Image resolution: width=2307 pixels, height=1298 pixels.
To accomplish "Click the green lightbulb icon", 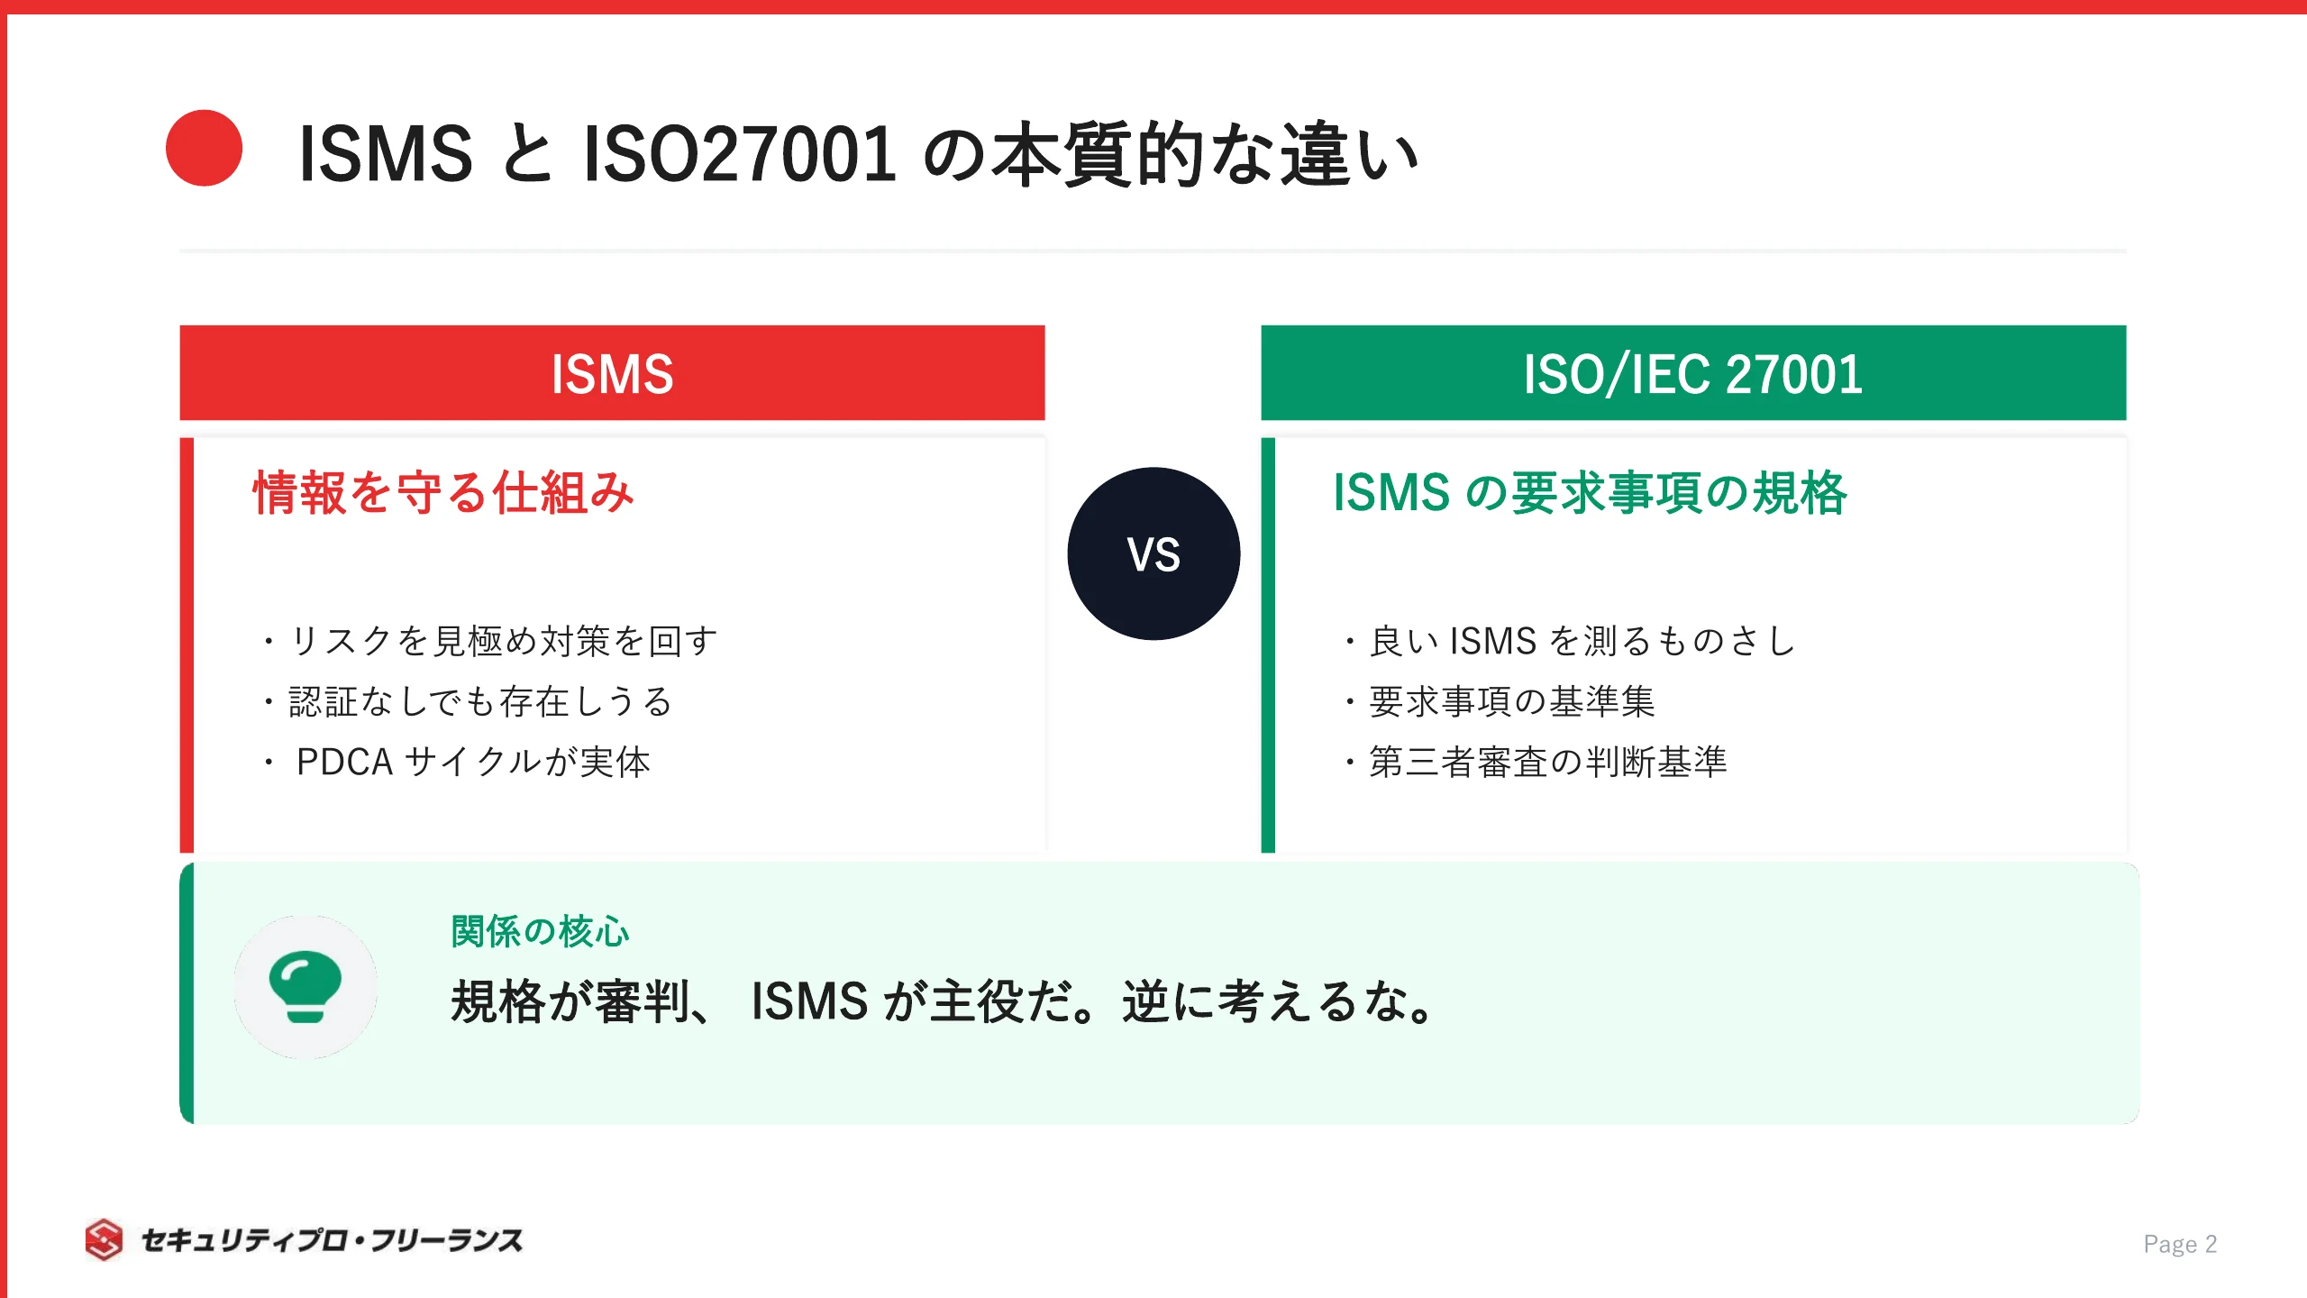I will 305,987.
